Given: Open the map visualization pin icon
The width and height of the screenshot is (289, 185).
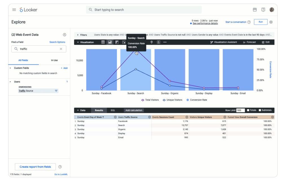Looking at the screenshot, I should coord(151,42).
